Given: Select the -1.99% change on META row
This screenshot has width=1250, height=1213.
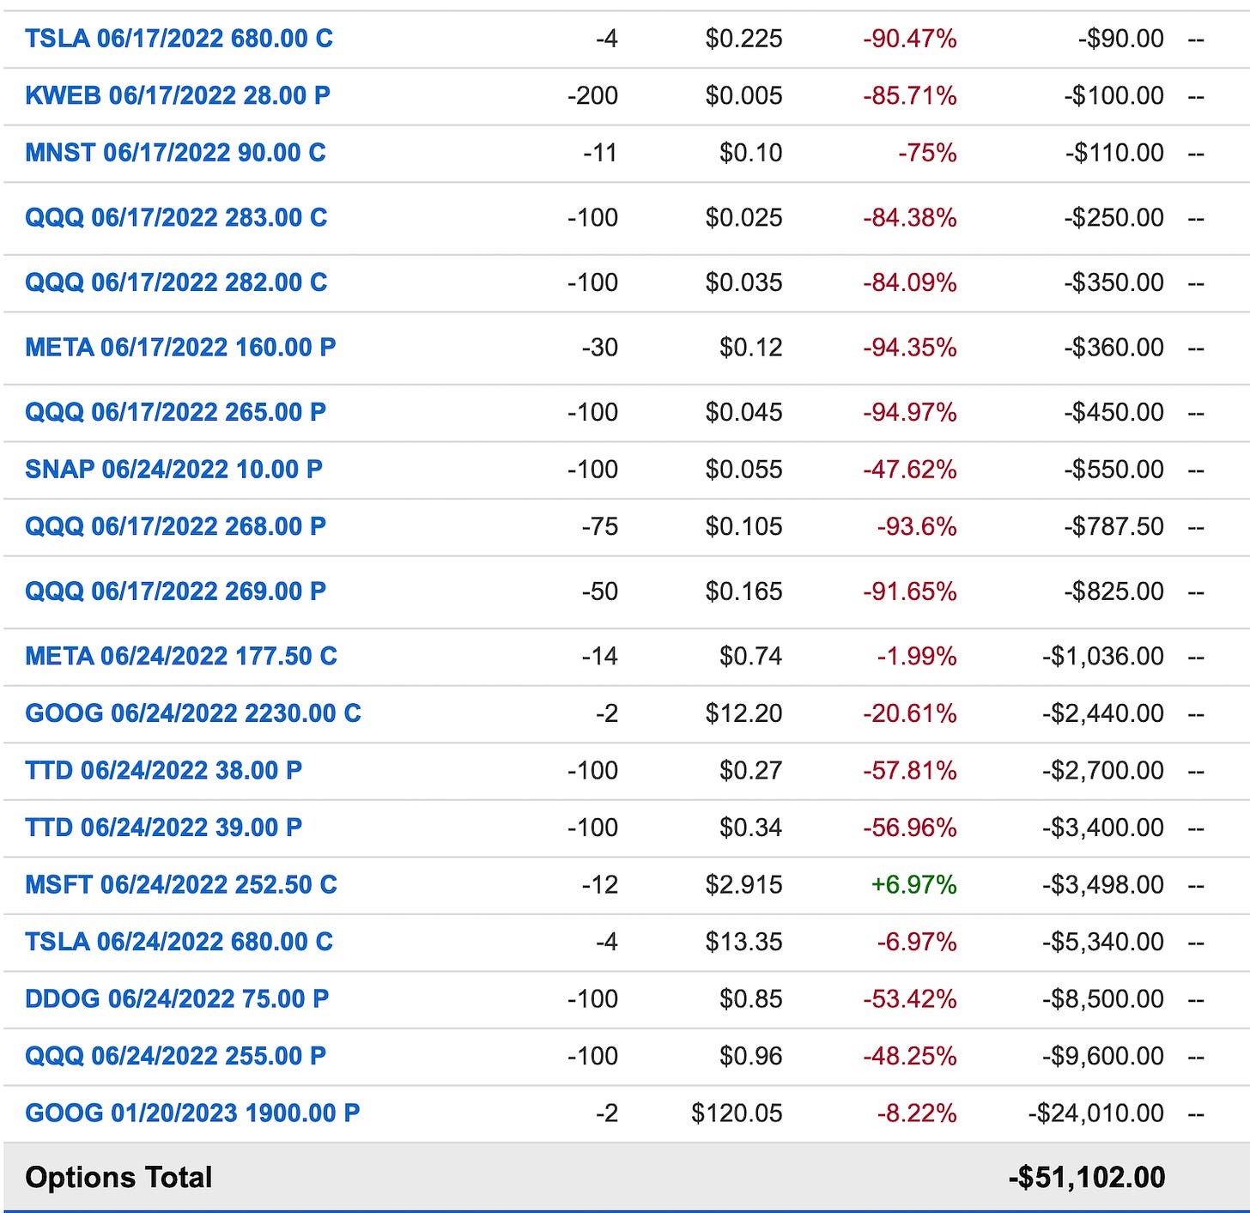Looking at the screenshot, I should 917,657.
